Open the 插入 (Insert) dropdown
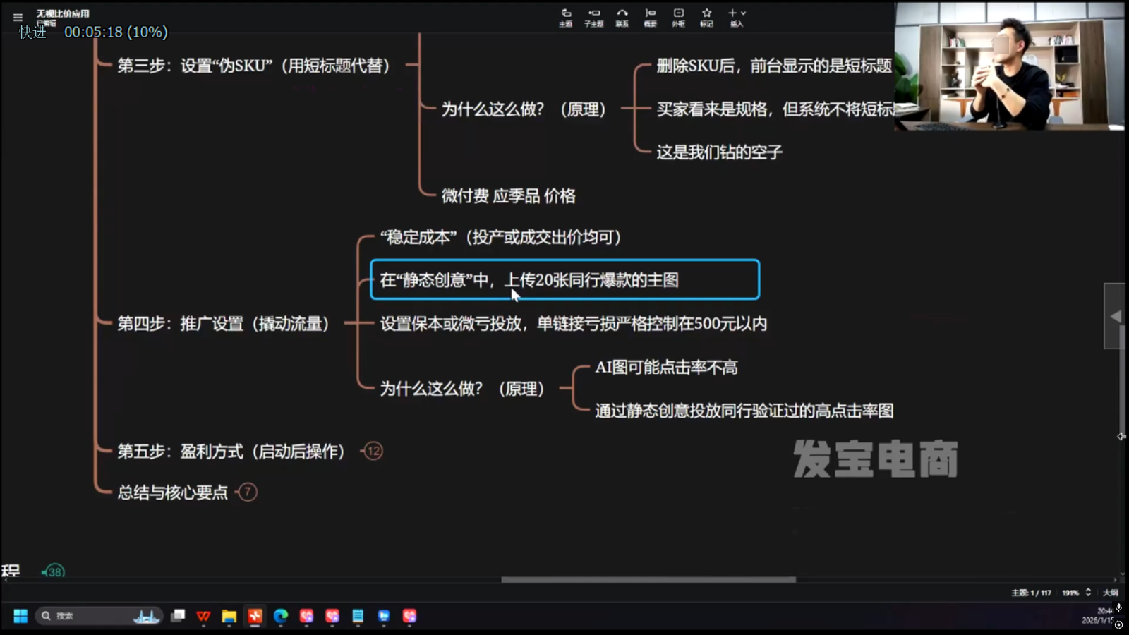Viewport: 1129px width, 635px height. 737,17
